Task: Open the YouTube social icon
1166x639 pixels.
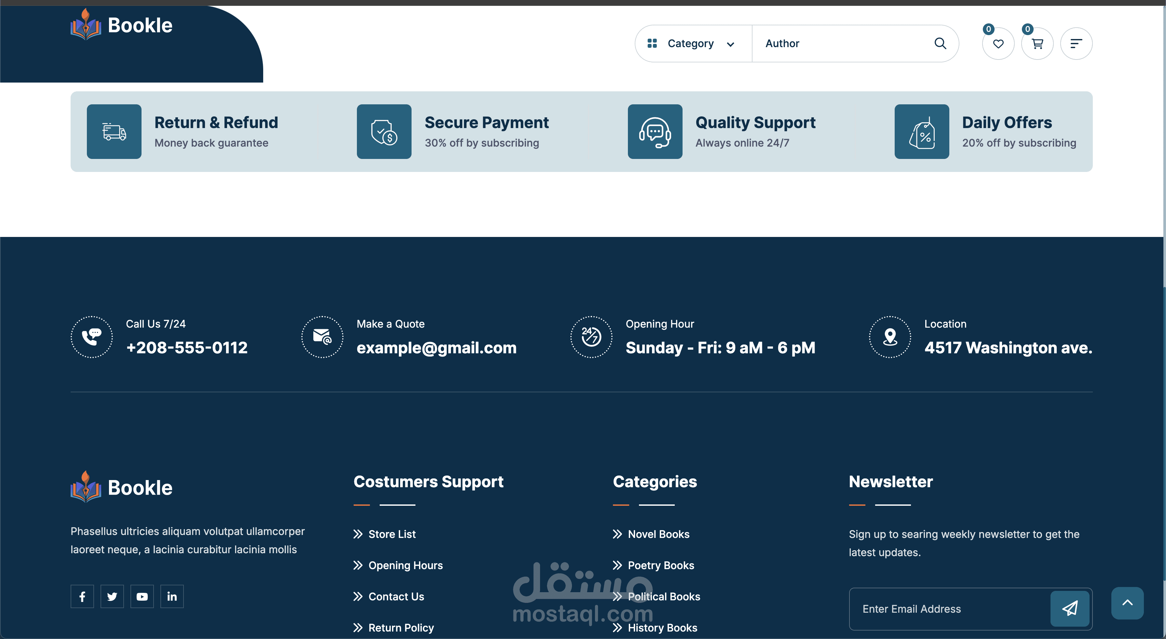Action: coord(142,596)
